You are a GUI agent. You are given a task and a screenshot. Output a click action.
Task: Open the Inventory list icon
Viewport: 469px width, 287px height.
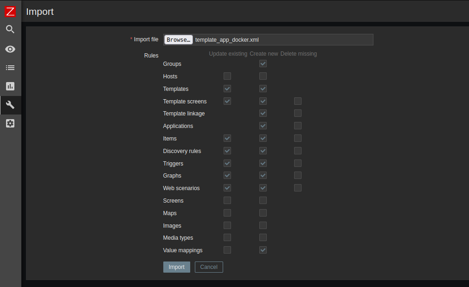[10, 67]
